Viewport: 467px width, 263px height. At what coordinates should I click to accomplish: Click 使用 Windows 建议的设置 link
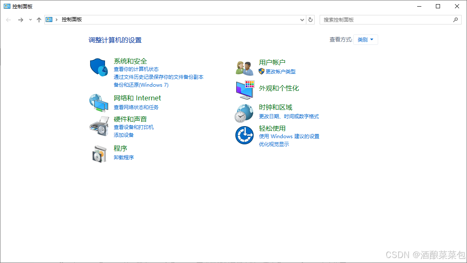point(289,136)
